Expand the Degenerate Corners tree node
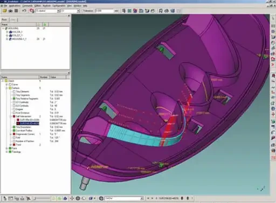Viewport: 276px width, 203px height. point(11,134)
